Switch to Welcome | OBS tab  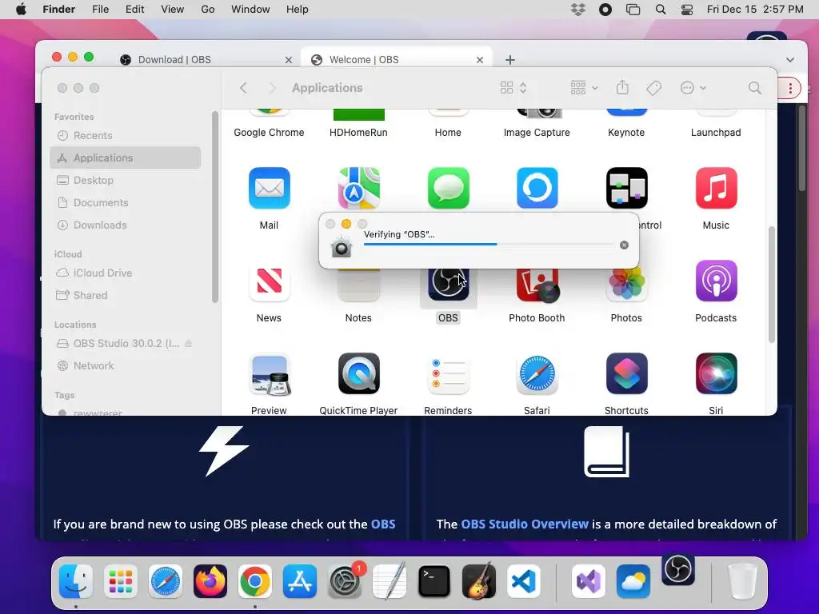[x=397, y=59]
